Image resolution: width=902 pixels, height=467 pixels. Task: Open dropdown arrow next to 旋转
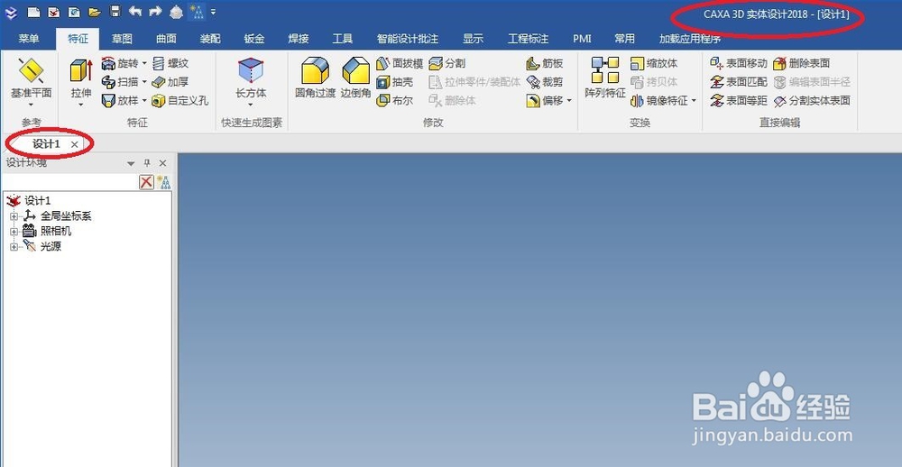click(144, 63)
